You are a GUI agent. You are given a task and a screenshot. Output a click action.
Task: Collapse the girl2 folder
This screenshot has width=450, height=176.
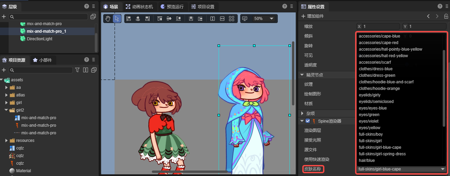[x=7, y=110]
